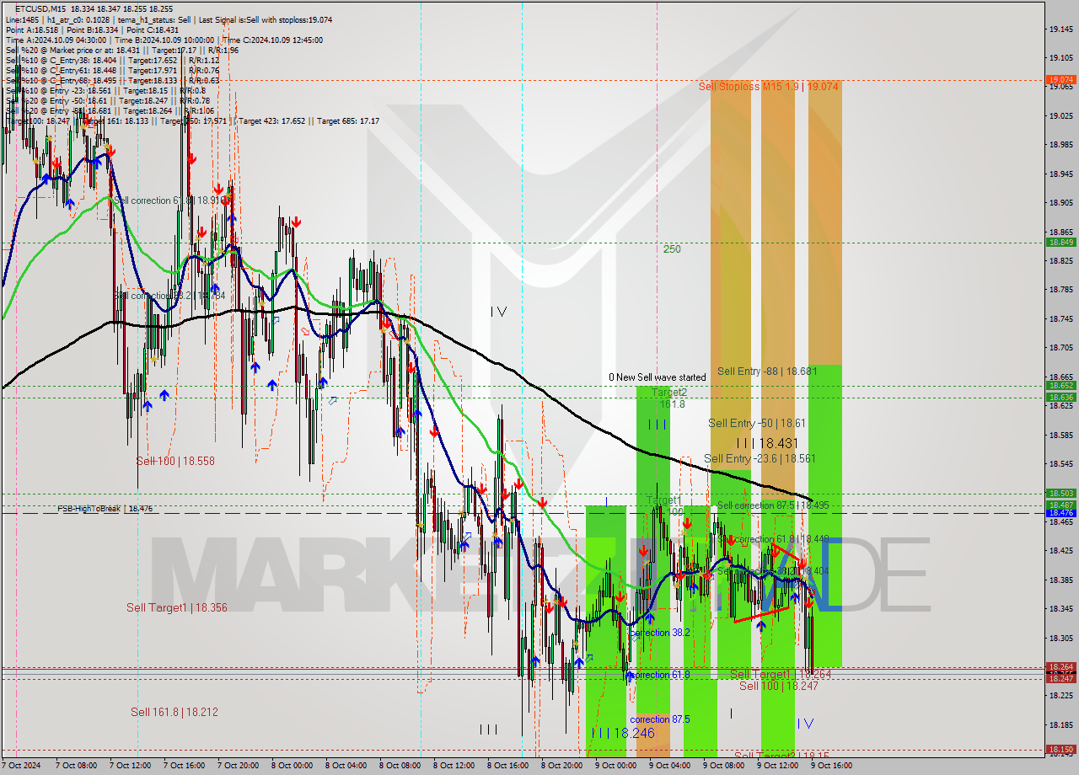
Task: Click the left 'Sell Target1 | 18.356' label
Action: pos(176,607)
